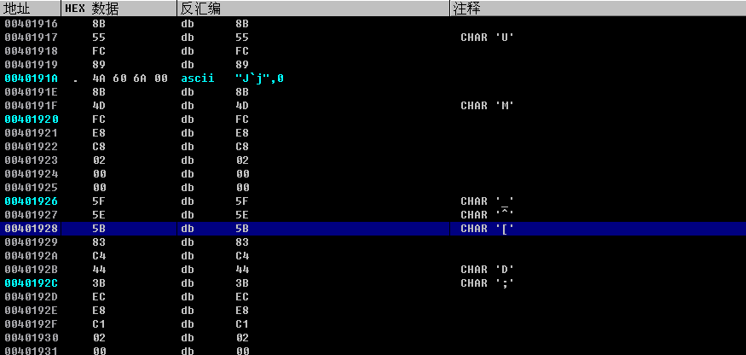
Task: Click comment CHAR 'M'
Action: (x=488, y=105)
